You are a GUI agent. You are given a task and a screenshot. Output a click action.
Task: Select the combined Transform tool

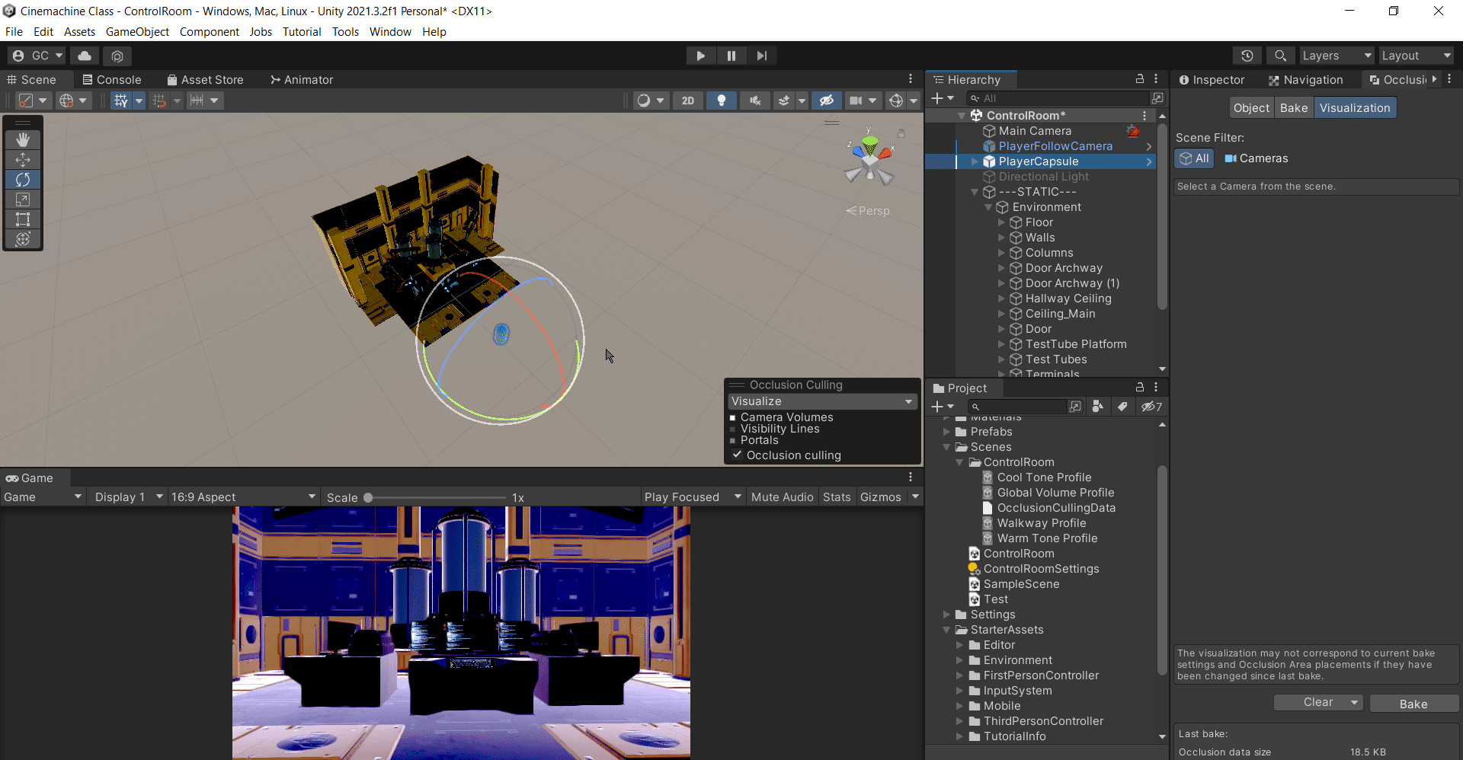pyautogui.click(x=23, y=238)
